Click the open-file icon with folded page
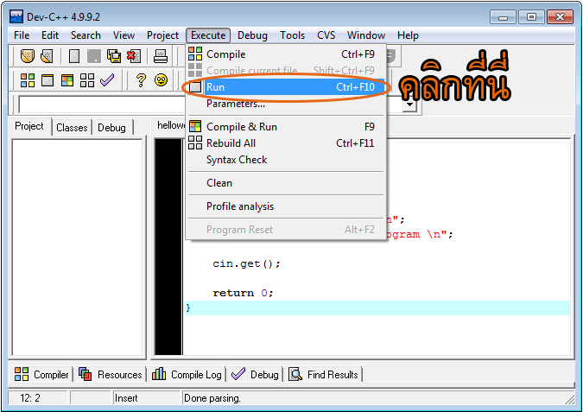 click(x=47, y=56)
